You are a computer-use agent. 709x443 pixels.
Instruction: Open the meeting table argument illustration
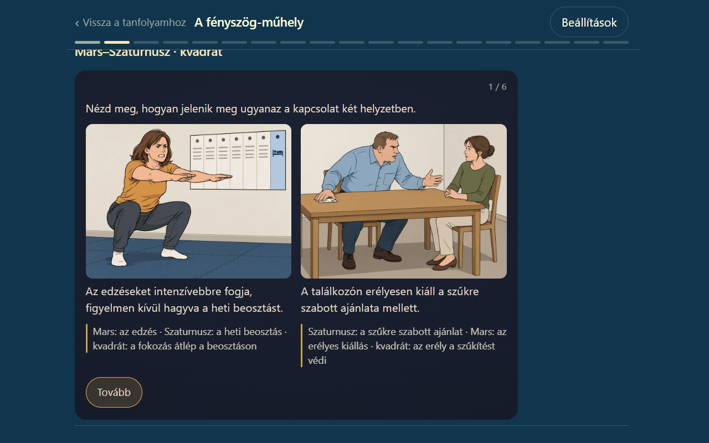coord(404,201)
